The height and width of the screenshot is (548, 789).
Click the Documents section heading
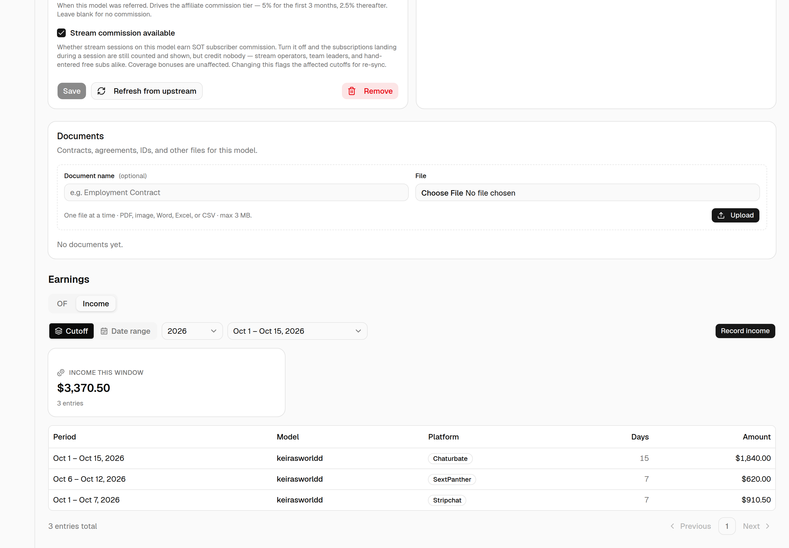tap(80, 136)
